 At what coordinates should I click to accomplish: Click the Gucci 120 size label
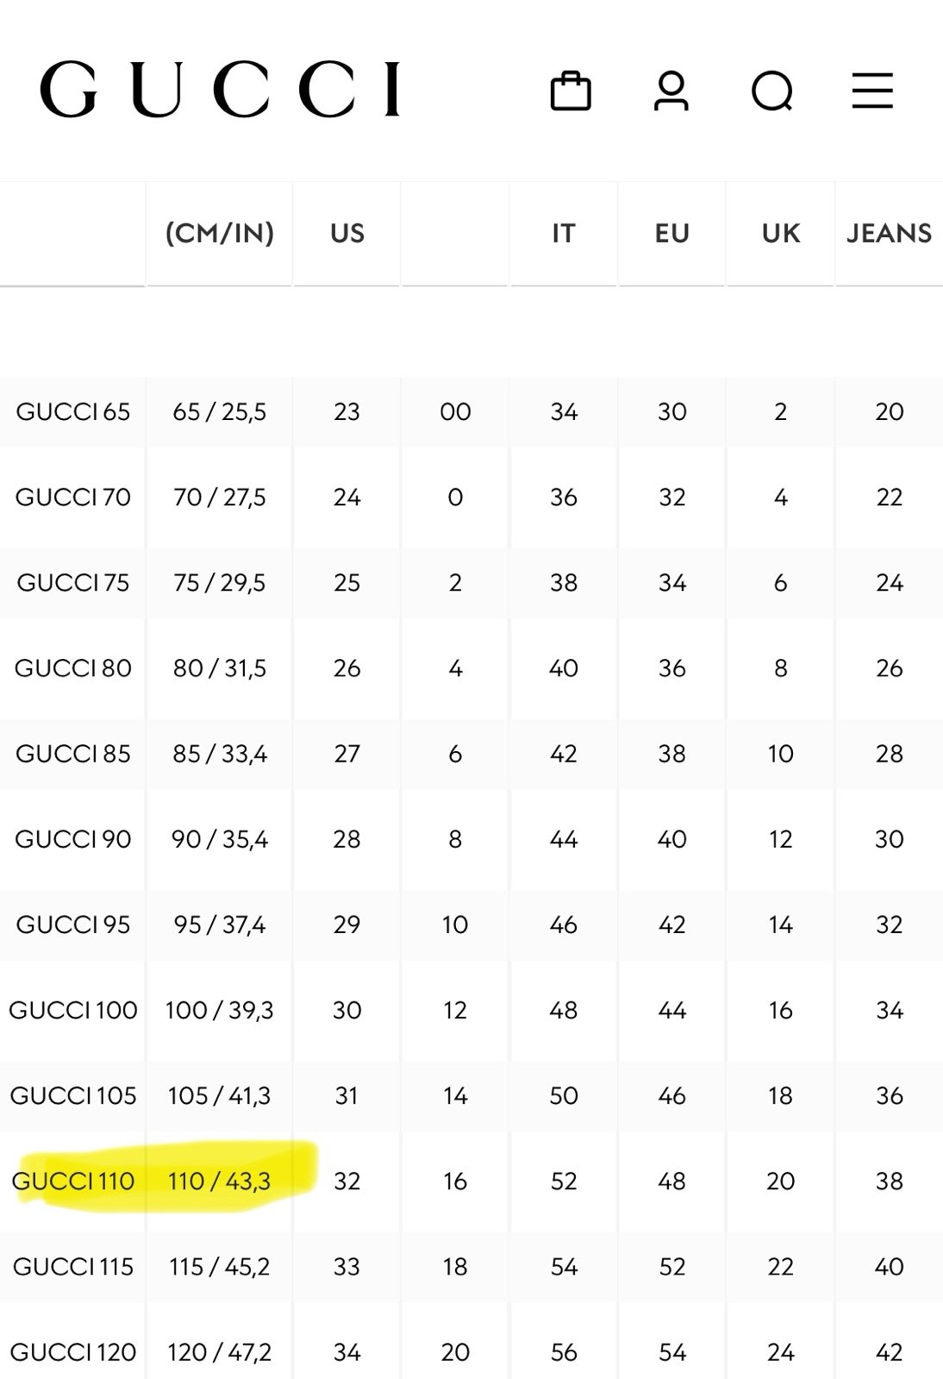pyautogui.click(x=73, y=1351)
